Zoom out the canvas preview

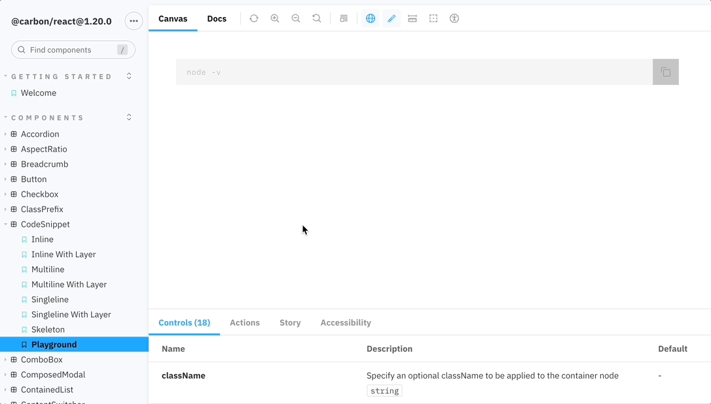(x=296, y=18)
